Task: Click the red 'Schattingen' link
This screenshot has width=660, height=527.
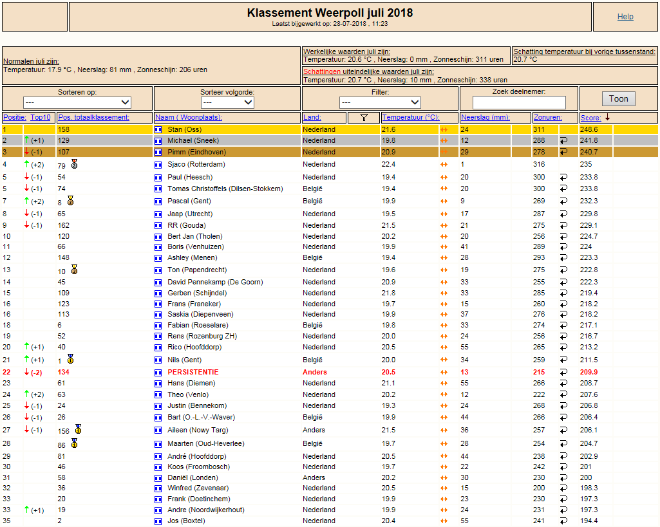Action: point(322,71)
